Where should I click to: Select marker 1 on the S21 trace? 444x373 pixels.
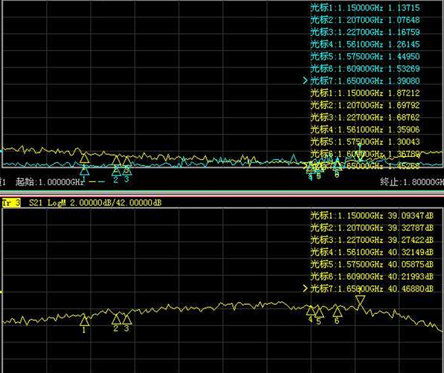(x=85, y=321)
